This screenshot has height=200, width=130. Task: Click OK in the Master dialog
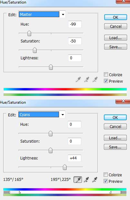(x=115, y=17)
